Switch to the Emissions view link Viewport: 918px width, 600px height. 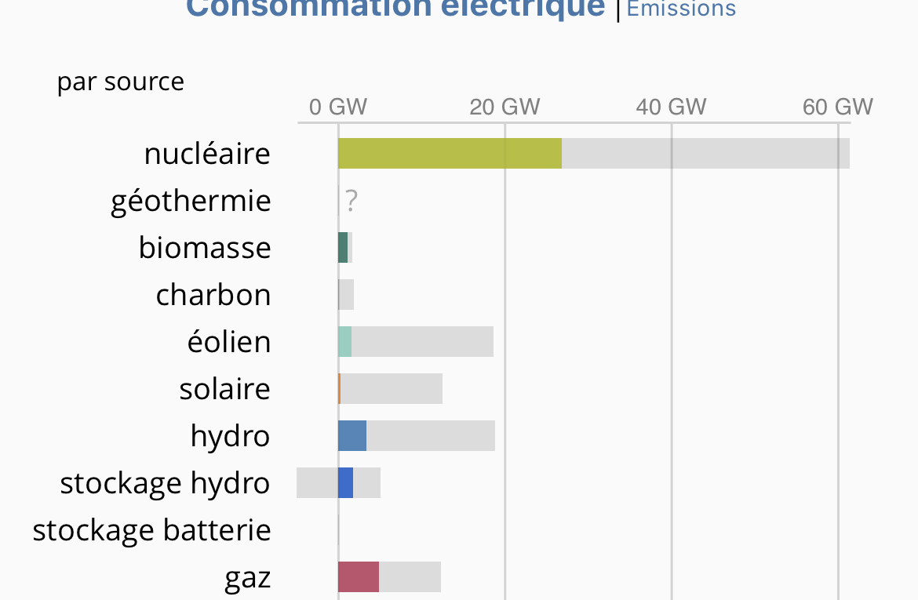[x=681, y=9]
